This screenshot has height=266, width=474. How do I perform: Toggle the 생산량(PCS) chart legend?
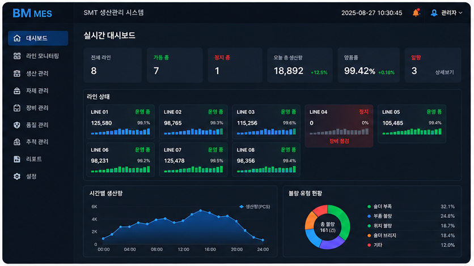[254, 207]
